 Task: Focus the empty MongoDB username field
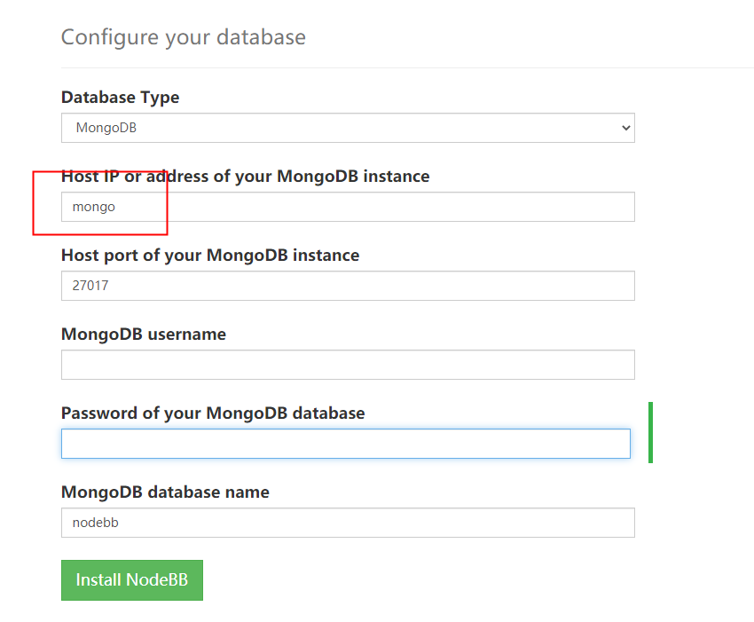(x=348, y=365)
